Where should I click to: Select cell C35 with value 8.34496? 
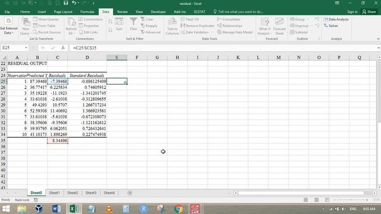pyautogui.click(x=58, y=140)
